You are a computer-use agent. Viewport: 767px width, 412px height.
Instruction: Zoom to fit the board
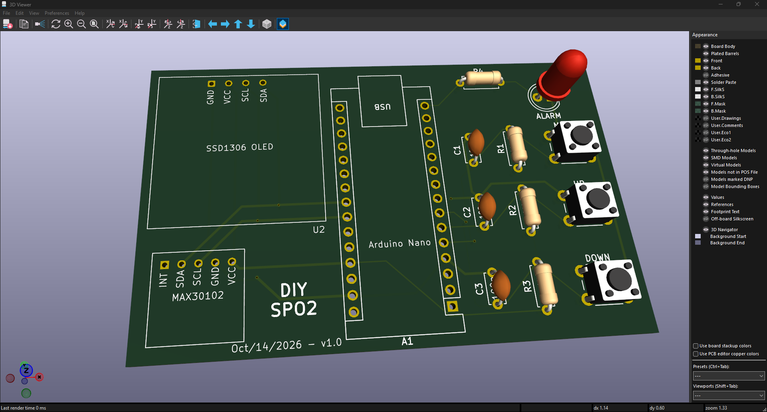(94, 24)
